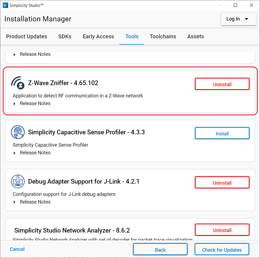Open the Early Access tab

click(98, 36)
